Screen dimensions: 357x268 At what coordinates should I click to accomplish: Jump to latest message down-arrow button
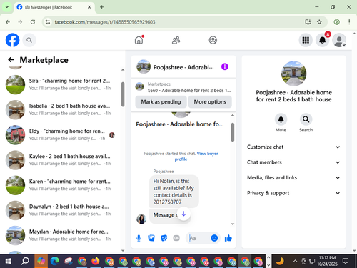(x=183, y=214)
